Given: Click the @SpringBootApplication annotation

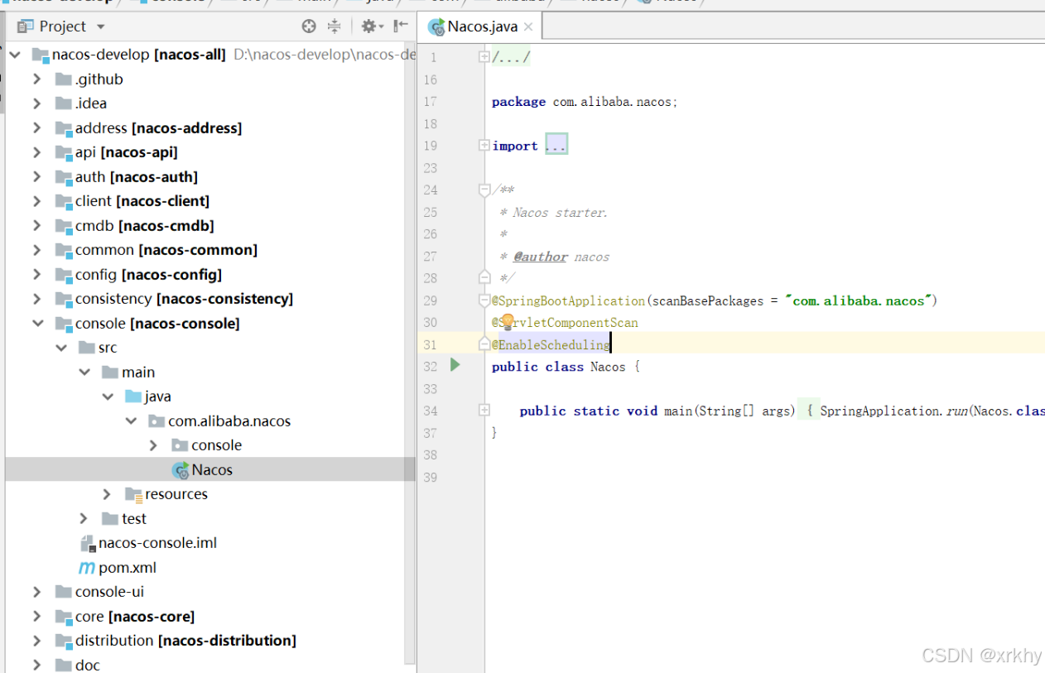Looking at the screenshot, I should tap(568, 300).
